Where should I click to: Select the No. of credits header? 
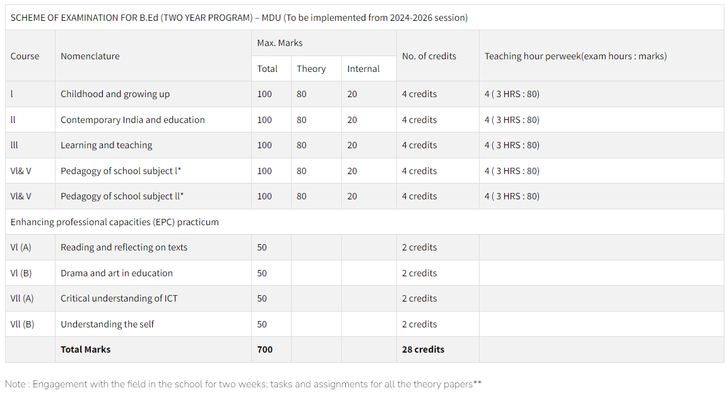coord(438,56)
